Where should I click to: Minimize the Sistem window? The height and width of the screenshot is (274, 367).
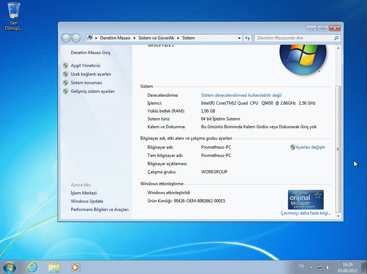[311, 28]
